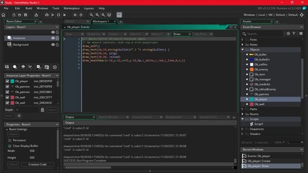Toggle the lock on the Background layer
The height and width of the screenshot is (173, 308).
pos(57,45)
